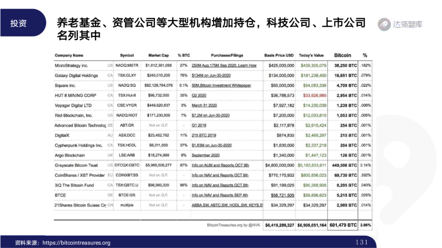Click the 'COINXBT:SS' ticker symbol
Screen dimensions: 442x248
pyautogui.click(x=127, y=175)
